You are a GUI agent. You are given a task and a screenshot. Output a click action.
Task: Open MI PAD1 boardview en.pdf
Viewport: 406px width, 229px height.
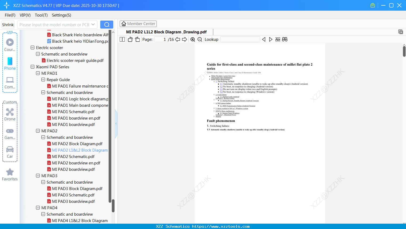(x=74, y=118)
